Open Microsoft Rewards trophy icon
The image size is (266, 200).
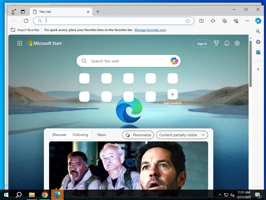pyautogui.click(x=216, y=43)
